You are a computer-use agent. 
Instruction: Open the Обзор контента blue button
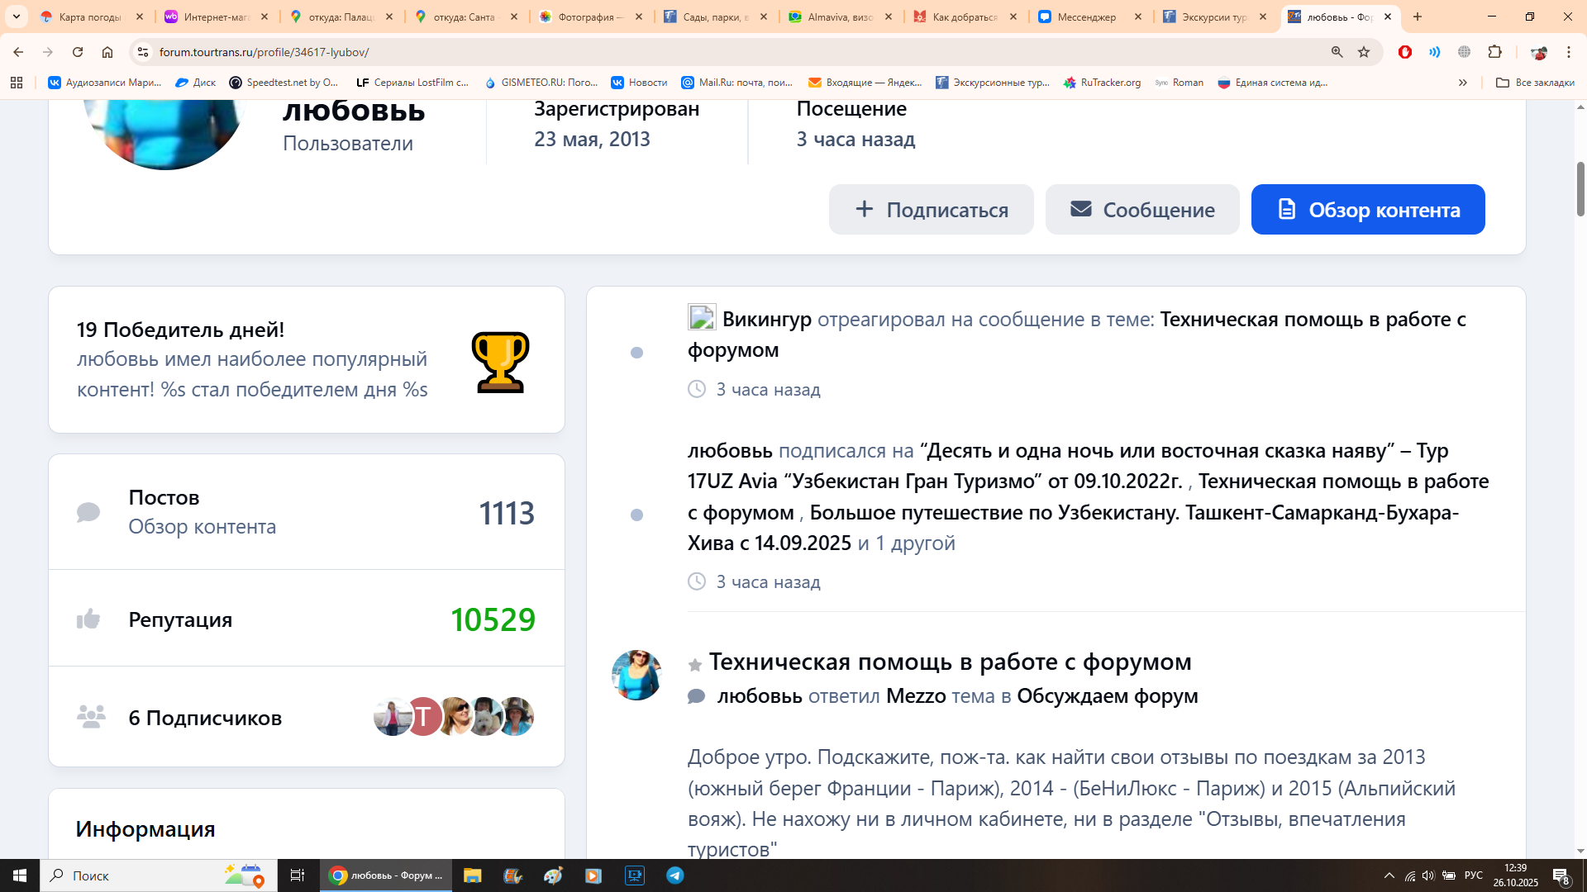point(1367,210)
